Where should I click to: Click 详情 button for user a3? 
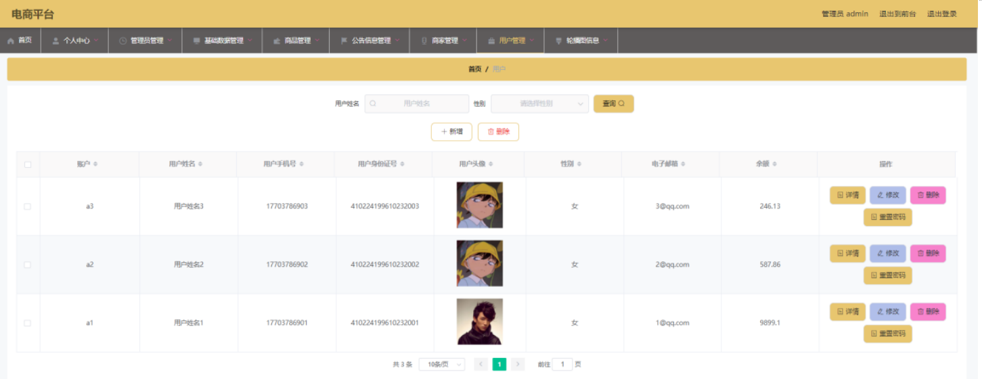click(847, 195)
